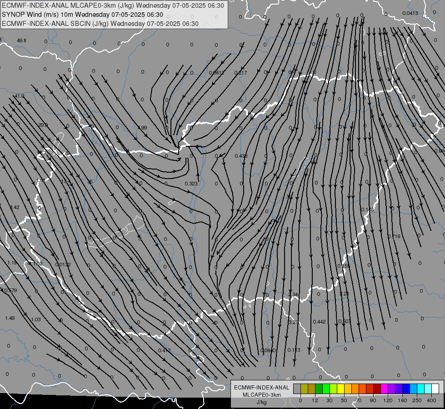This screenshot has height=409, width=445.
Task: Select the pure yellow legend swatch
Action: [x=341, y=389]
